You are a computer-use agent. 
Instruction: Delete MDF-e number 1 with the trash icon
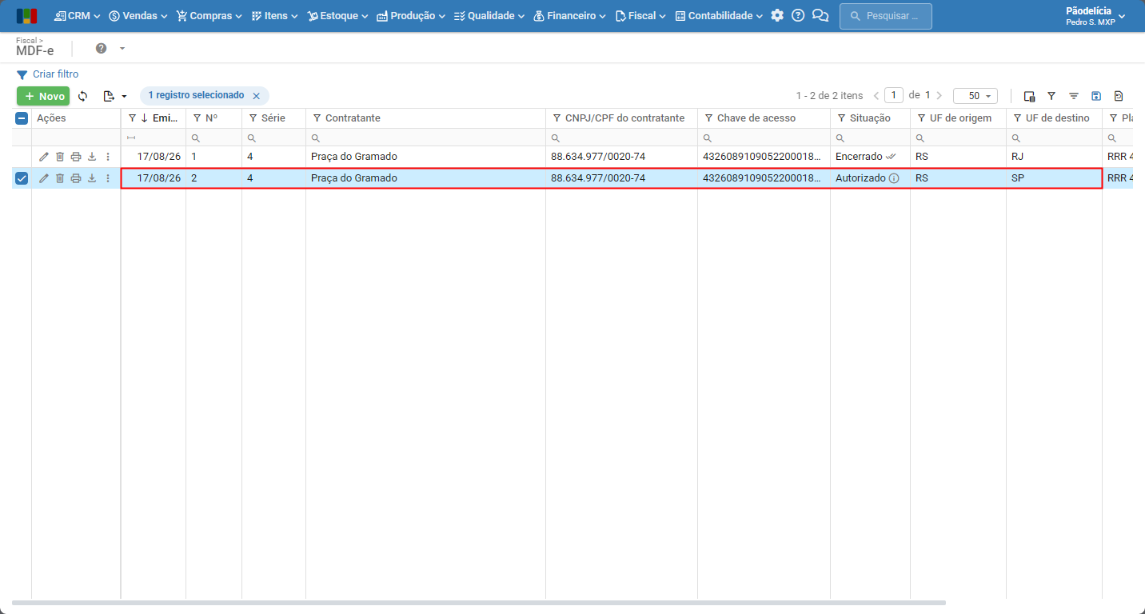pyautogui.click(x=60, y=157)
